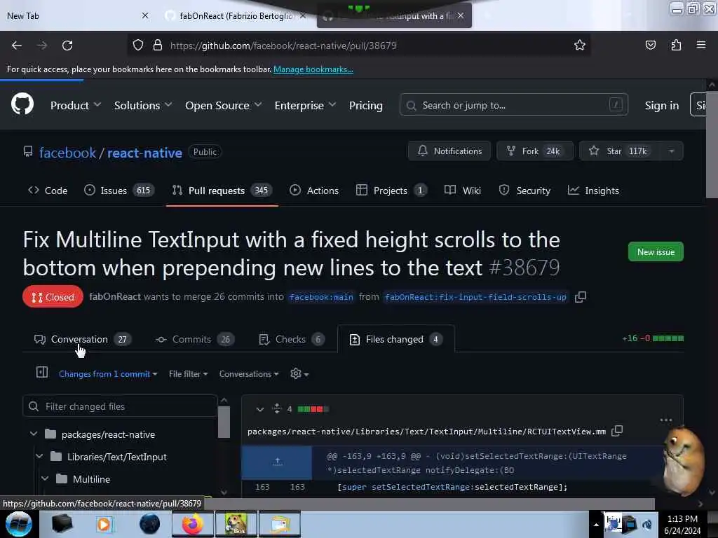The width and height of the screenshot is (718, 538).
Task: Open the Changes from 1 commit dropdown
Action: (108, 374)
